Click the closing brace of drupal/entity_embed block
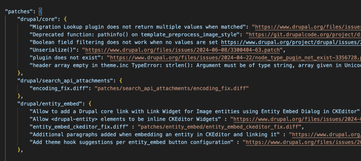Screen dimensions: 361x161 point(19,150)
